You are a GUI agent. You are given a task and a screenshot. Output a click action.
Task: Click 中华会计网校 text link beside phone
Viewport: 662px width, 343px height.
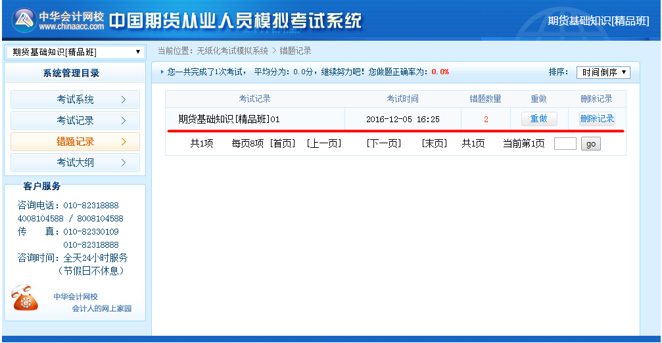(76, 297)
